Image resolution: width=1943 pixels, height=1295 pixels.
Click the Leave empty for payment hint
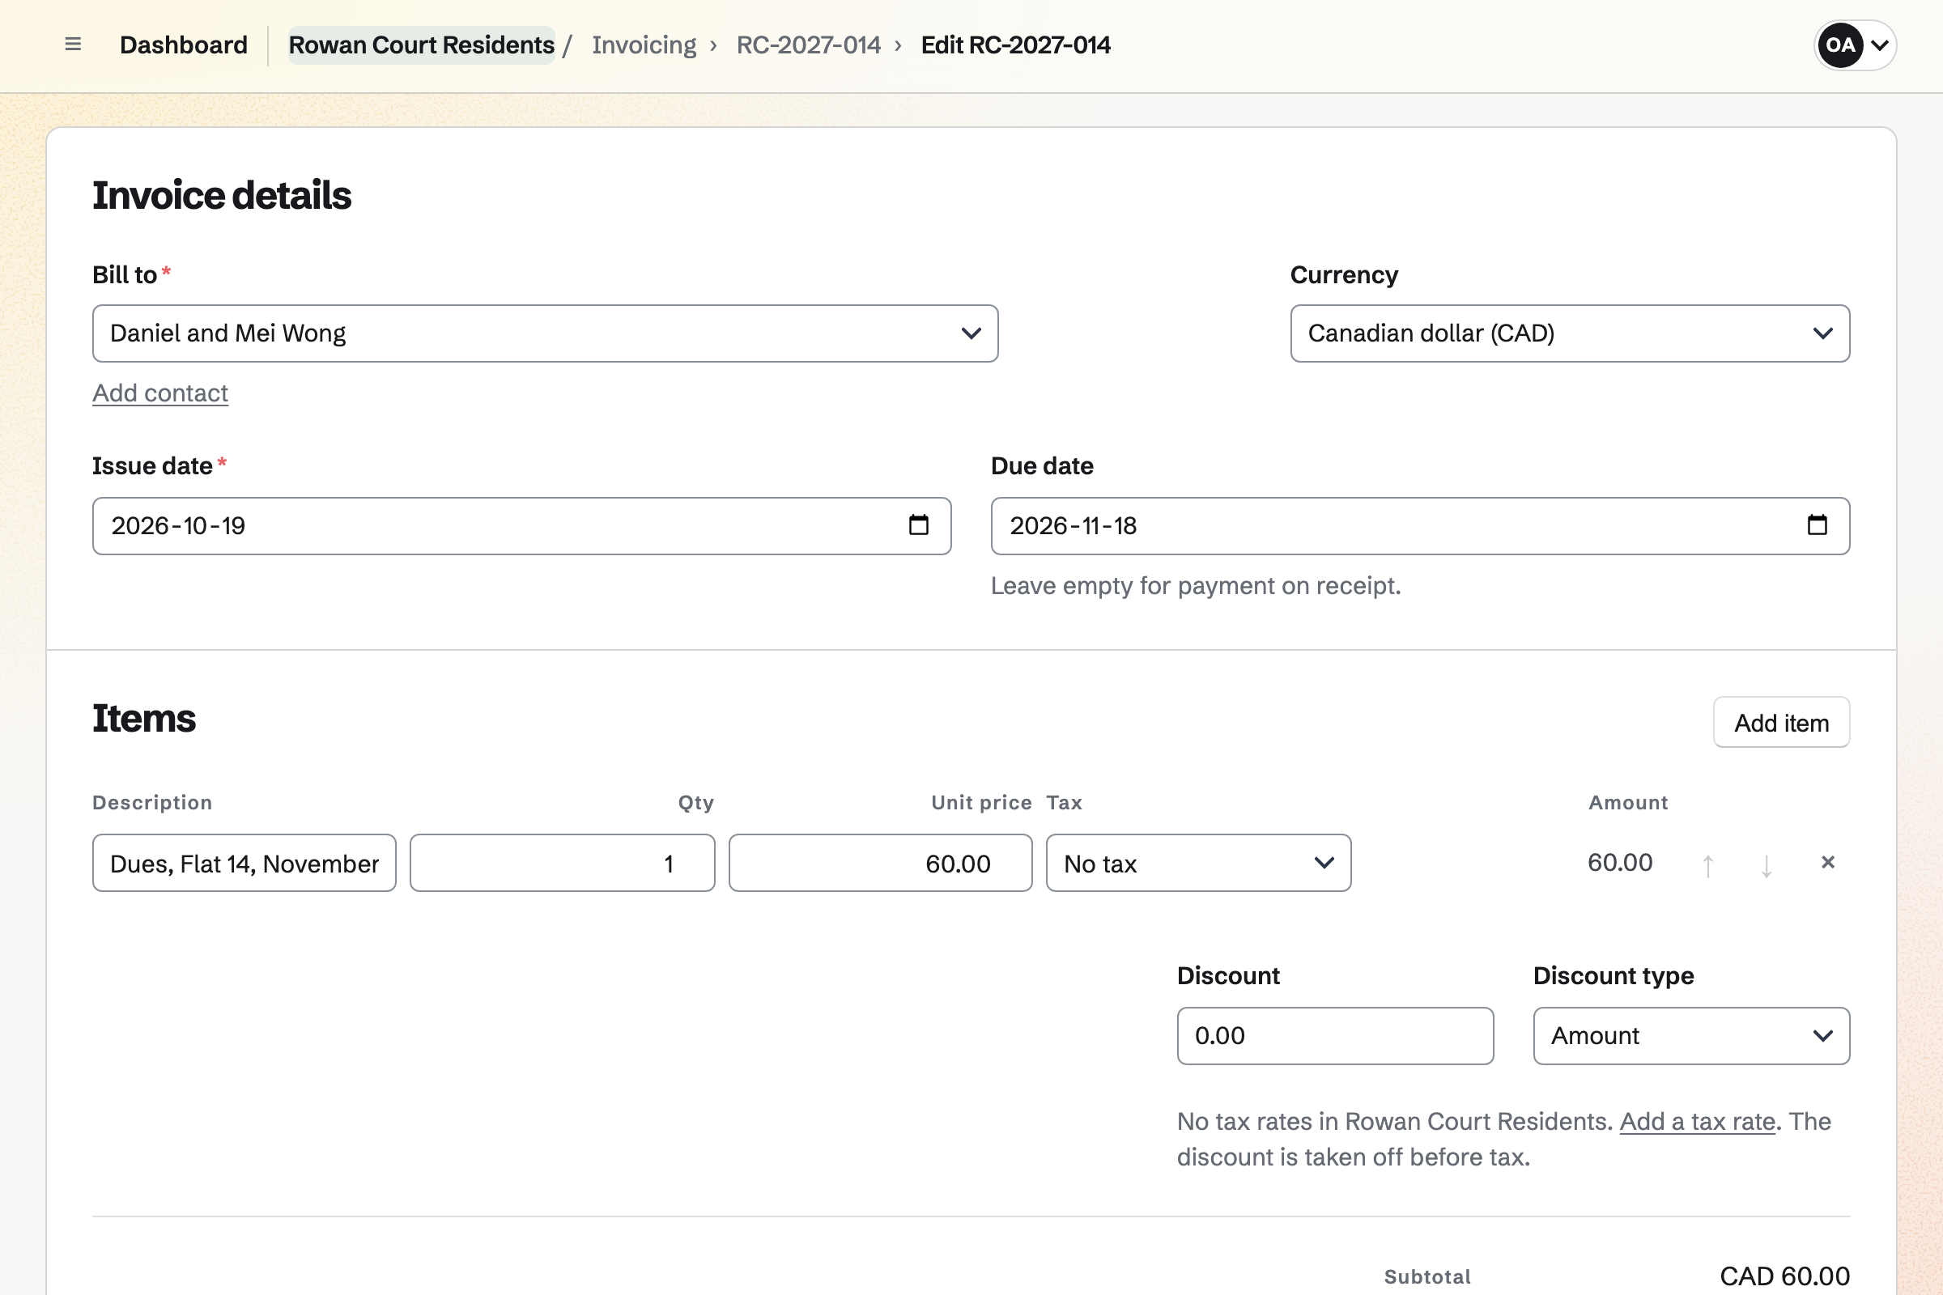point(1196,585)
